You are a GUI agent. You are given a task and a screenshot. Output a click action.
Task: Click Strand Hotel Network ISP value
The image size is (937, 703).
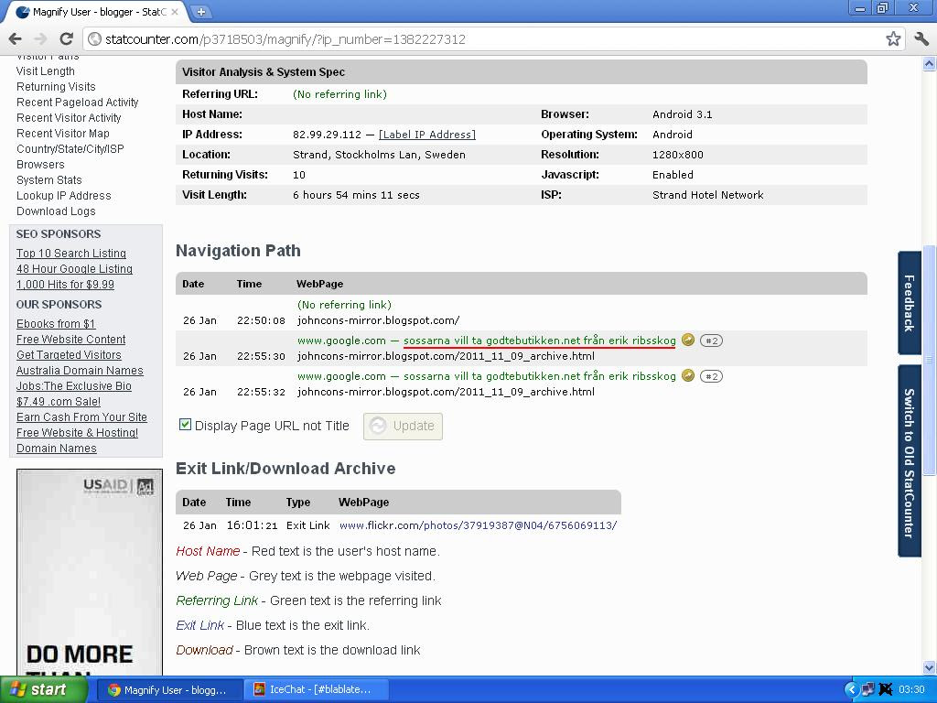tap(707, 195)
